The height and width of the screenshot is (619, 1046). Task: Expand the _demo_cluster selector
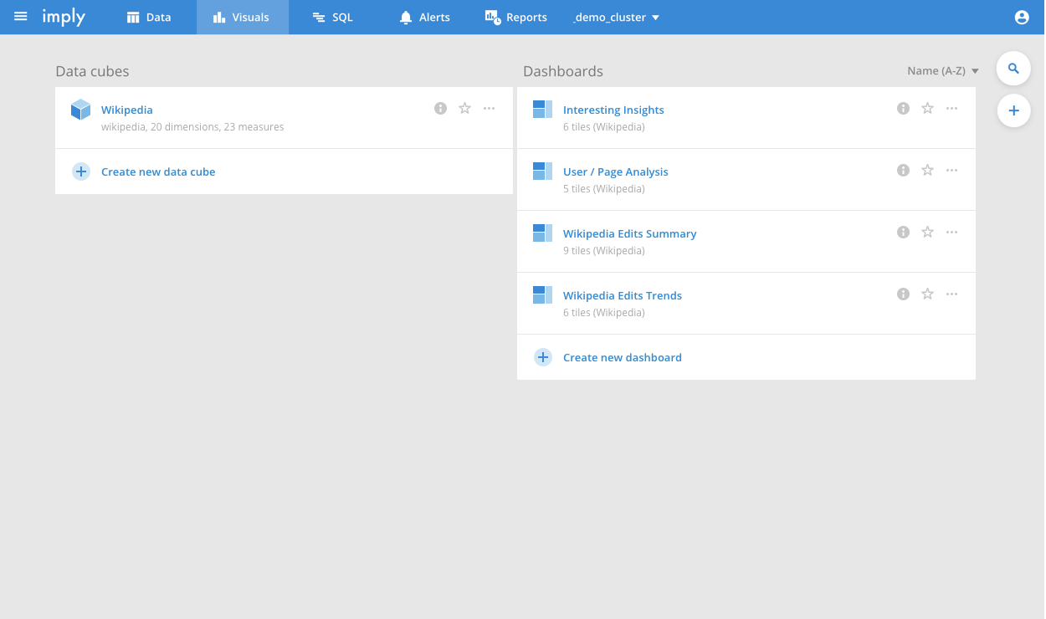(x=617, y=17)
